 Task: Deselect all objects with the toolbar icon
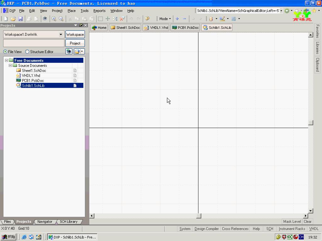pyautogui.click(x=115, y=19)
